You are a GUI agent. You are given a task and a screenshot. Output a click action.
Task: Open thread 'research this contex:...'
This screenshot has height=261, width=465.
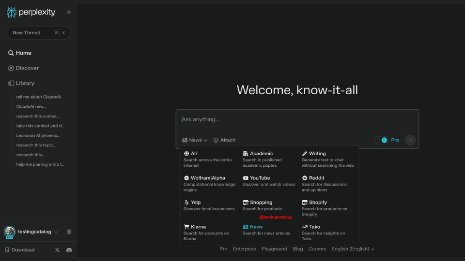pyautogui.click(x=38, y=116)
